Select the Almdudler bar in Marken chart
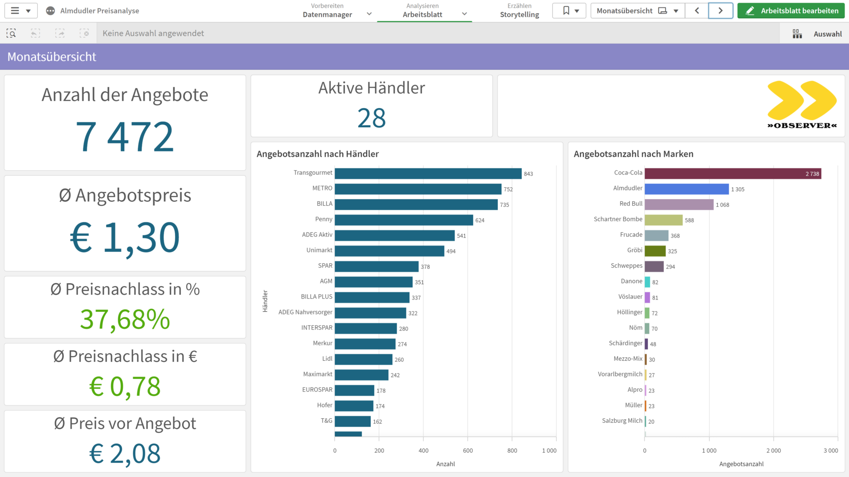Image resolution: width=849 pixels, height=477 pixels. (687, 189)
